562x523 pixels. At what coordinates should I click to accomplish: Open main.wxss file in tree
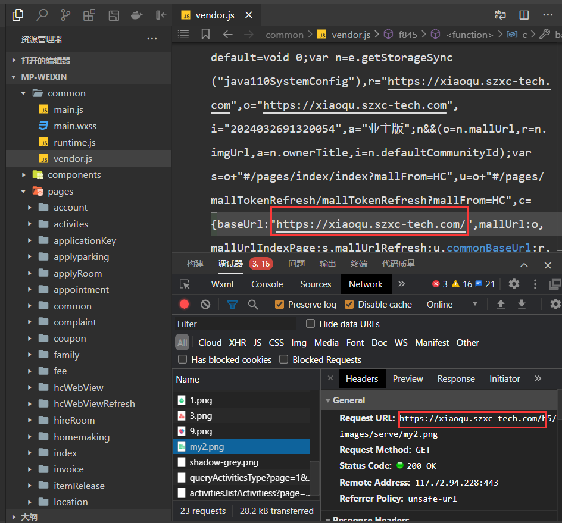pos(75,126)
